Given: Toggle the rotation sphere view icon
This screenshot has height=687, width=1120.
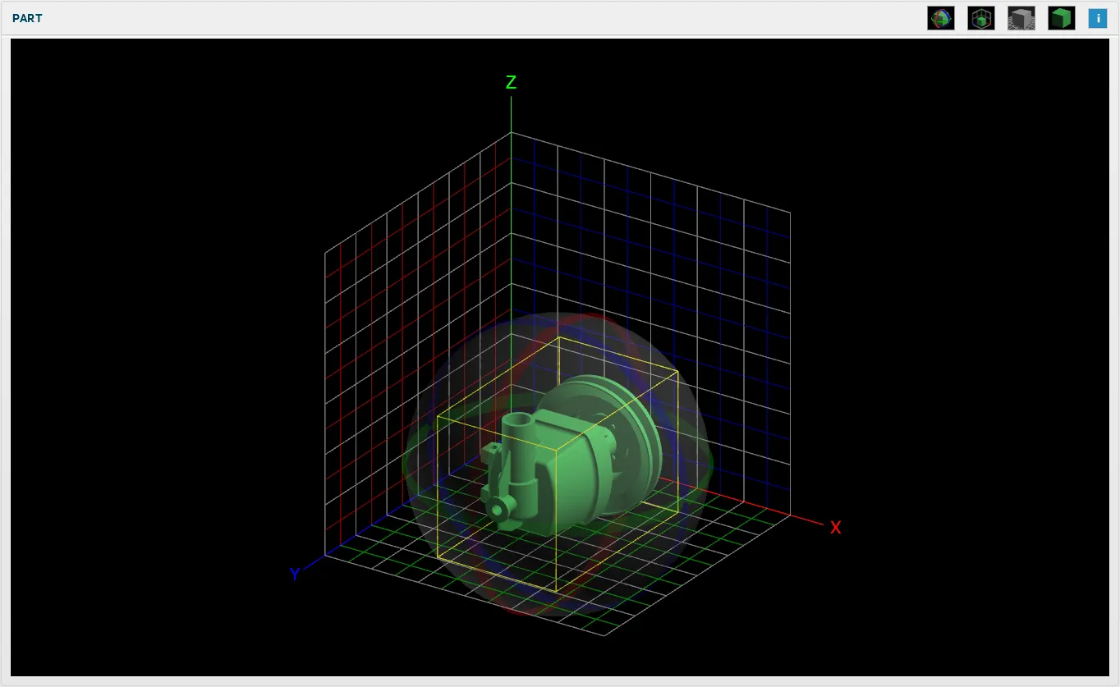Looking at the screenshot, I should click(941, 18).
